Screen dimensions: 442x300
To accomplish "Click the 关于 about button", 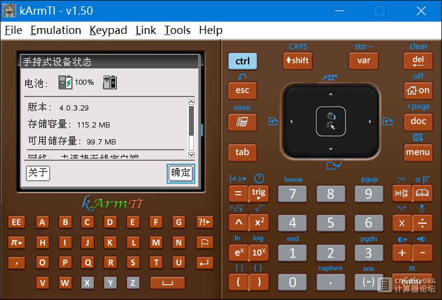I will coord(38,173).
